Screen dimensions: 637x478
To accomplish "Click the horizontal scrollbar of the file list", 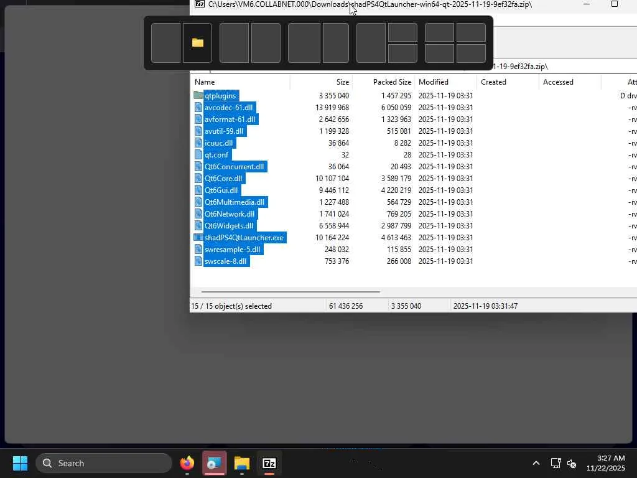I will pyautogui.click(x=291, y=291).
